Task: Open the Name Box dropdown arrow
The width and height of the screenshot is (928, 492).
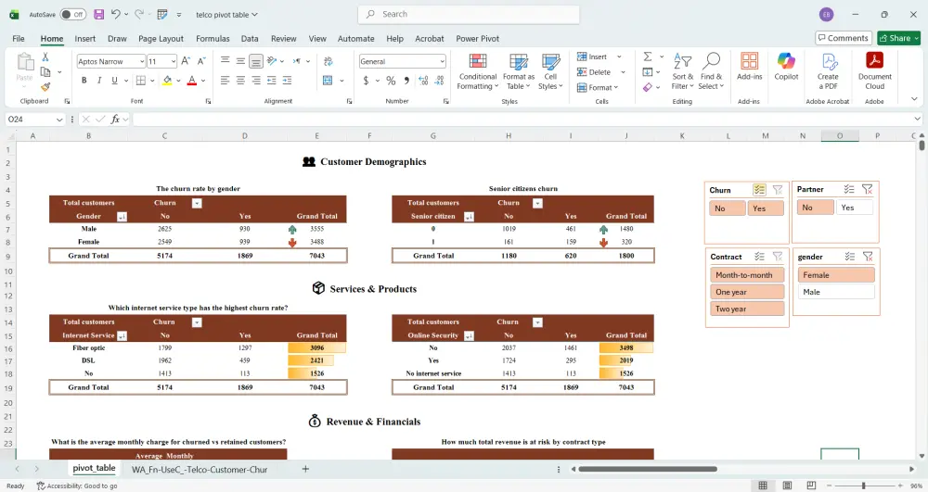Action: pos(59,120)
